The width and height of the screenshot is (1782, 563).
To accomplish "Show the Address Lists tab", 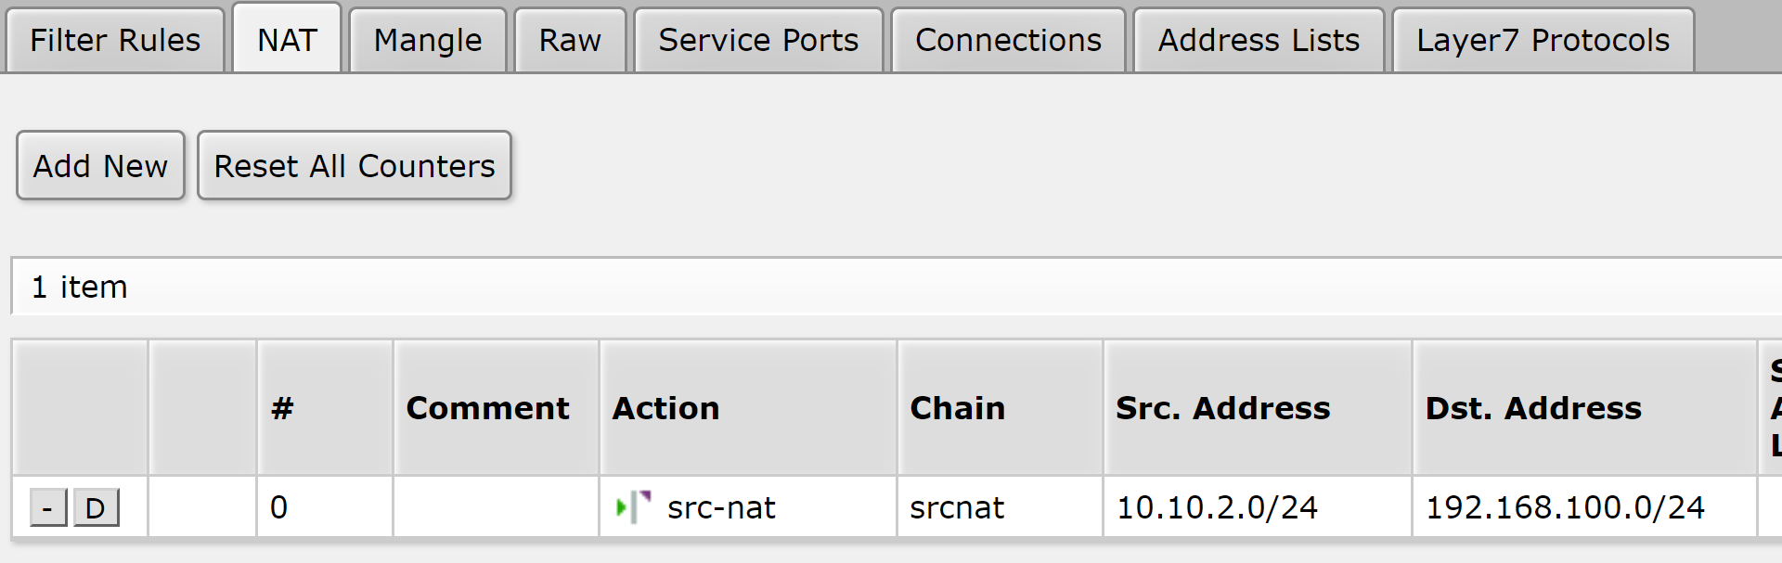I will pos(1259,41).
